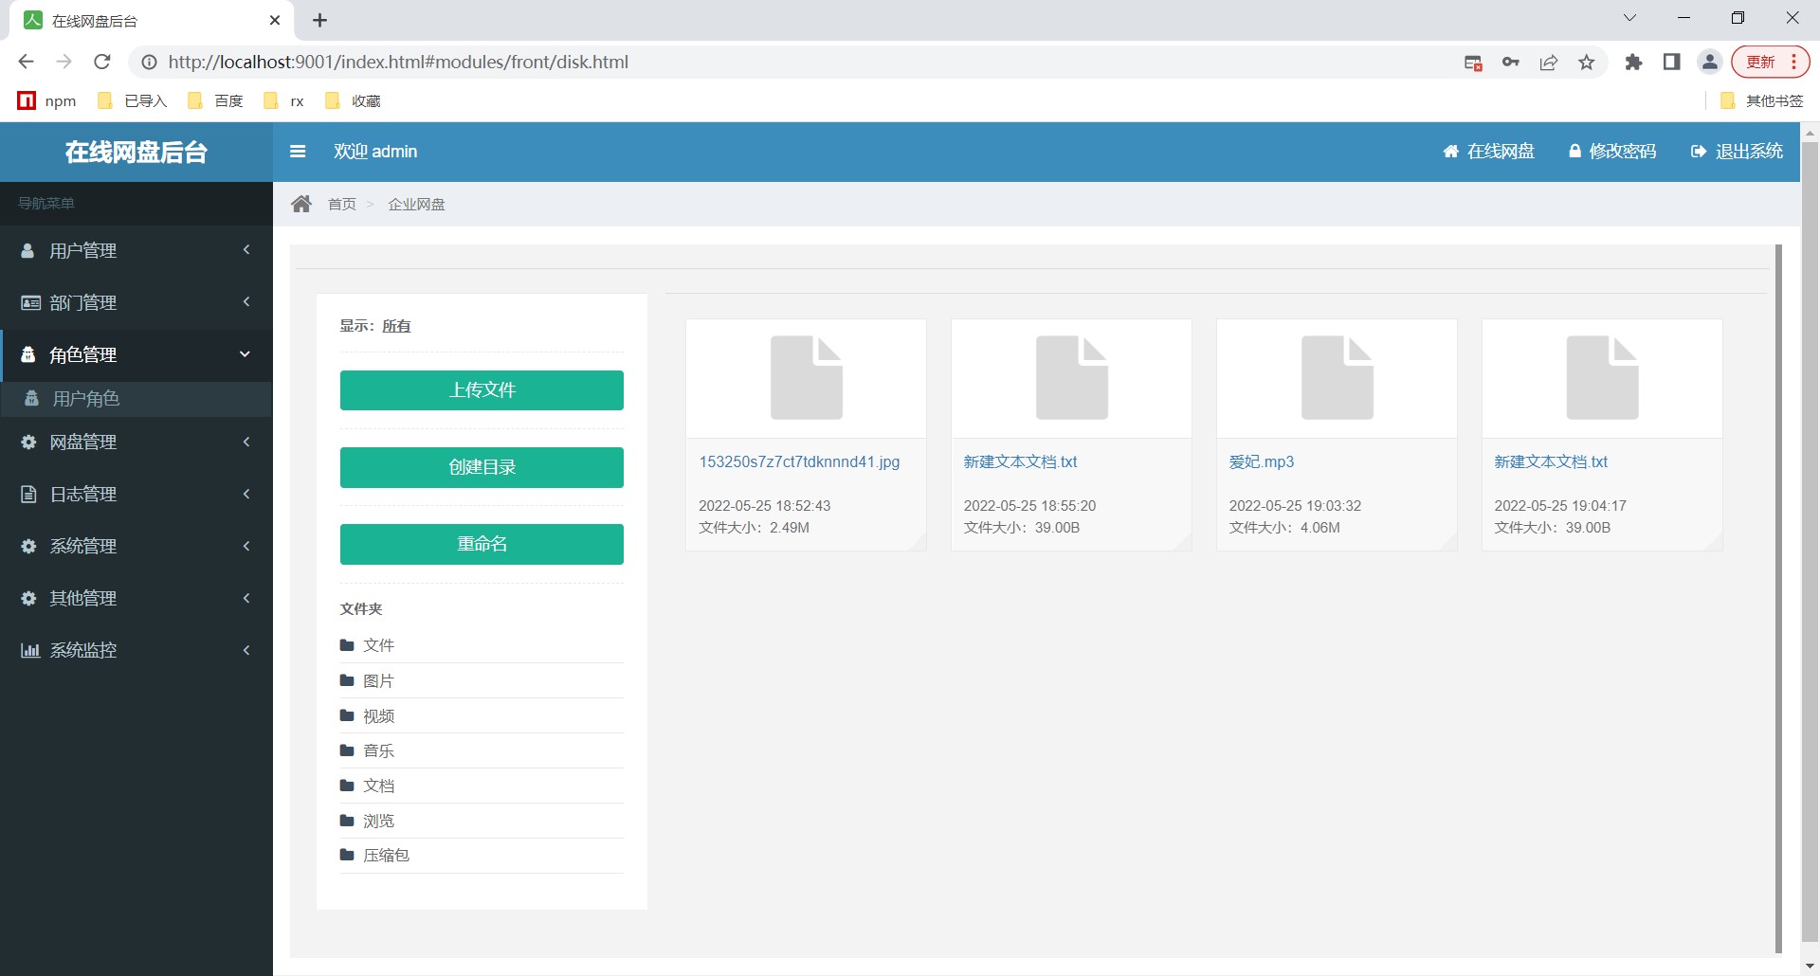The width and height of the screenshot is (1820, 976).
Task: Open the password key icon in address bar
Action: pyautogui.click(x=1511, y=63)
